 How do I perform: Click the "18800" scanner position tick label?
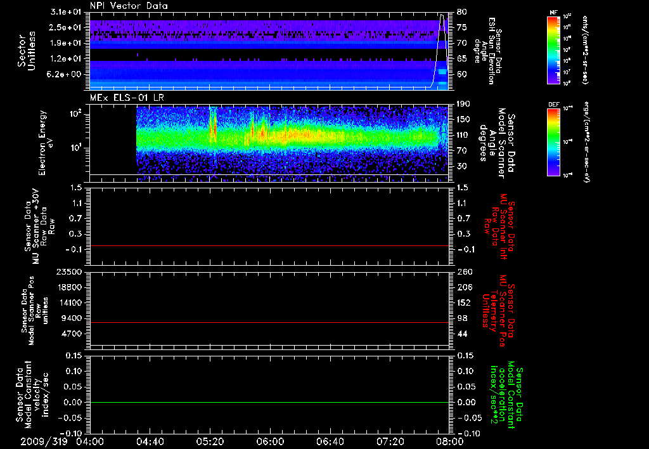click(x=68, y=287)
